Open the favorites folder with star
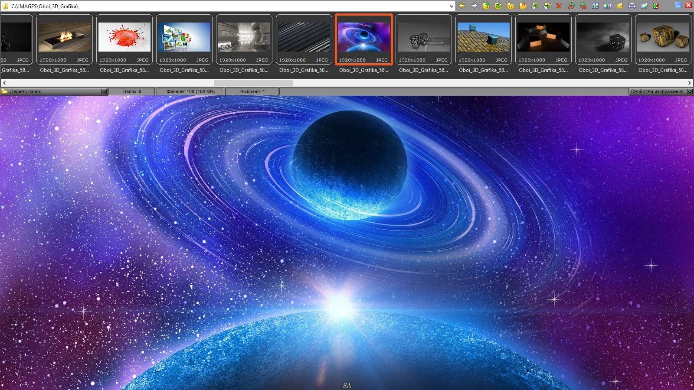The height and width of the screenshot is (390, 694). (511, 6)
